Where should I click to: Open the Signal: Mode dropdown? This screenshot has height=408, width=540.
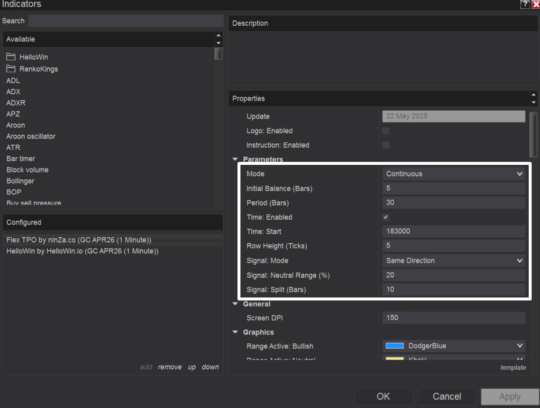pyautogui.click(x=453, y=260)
